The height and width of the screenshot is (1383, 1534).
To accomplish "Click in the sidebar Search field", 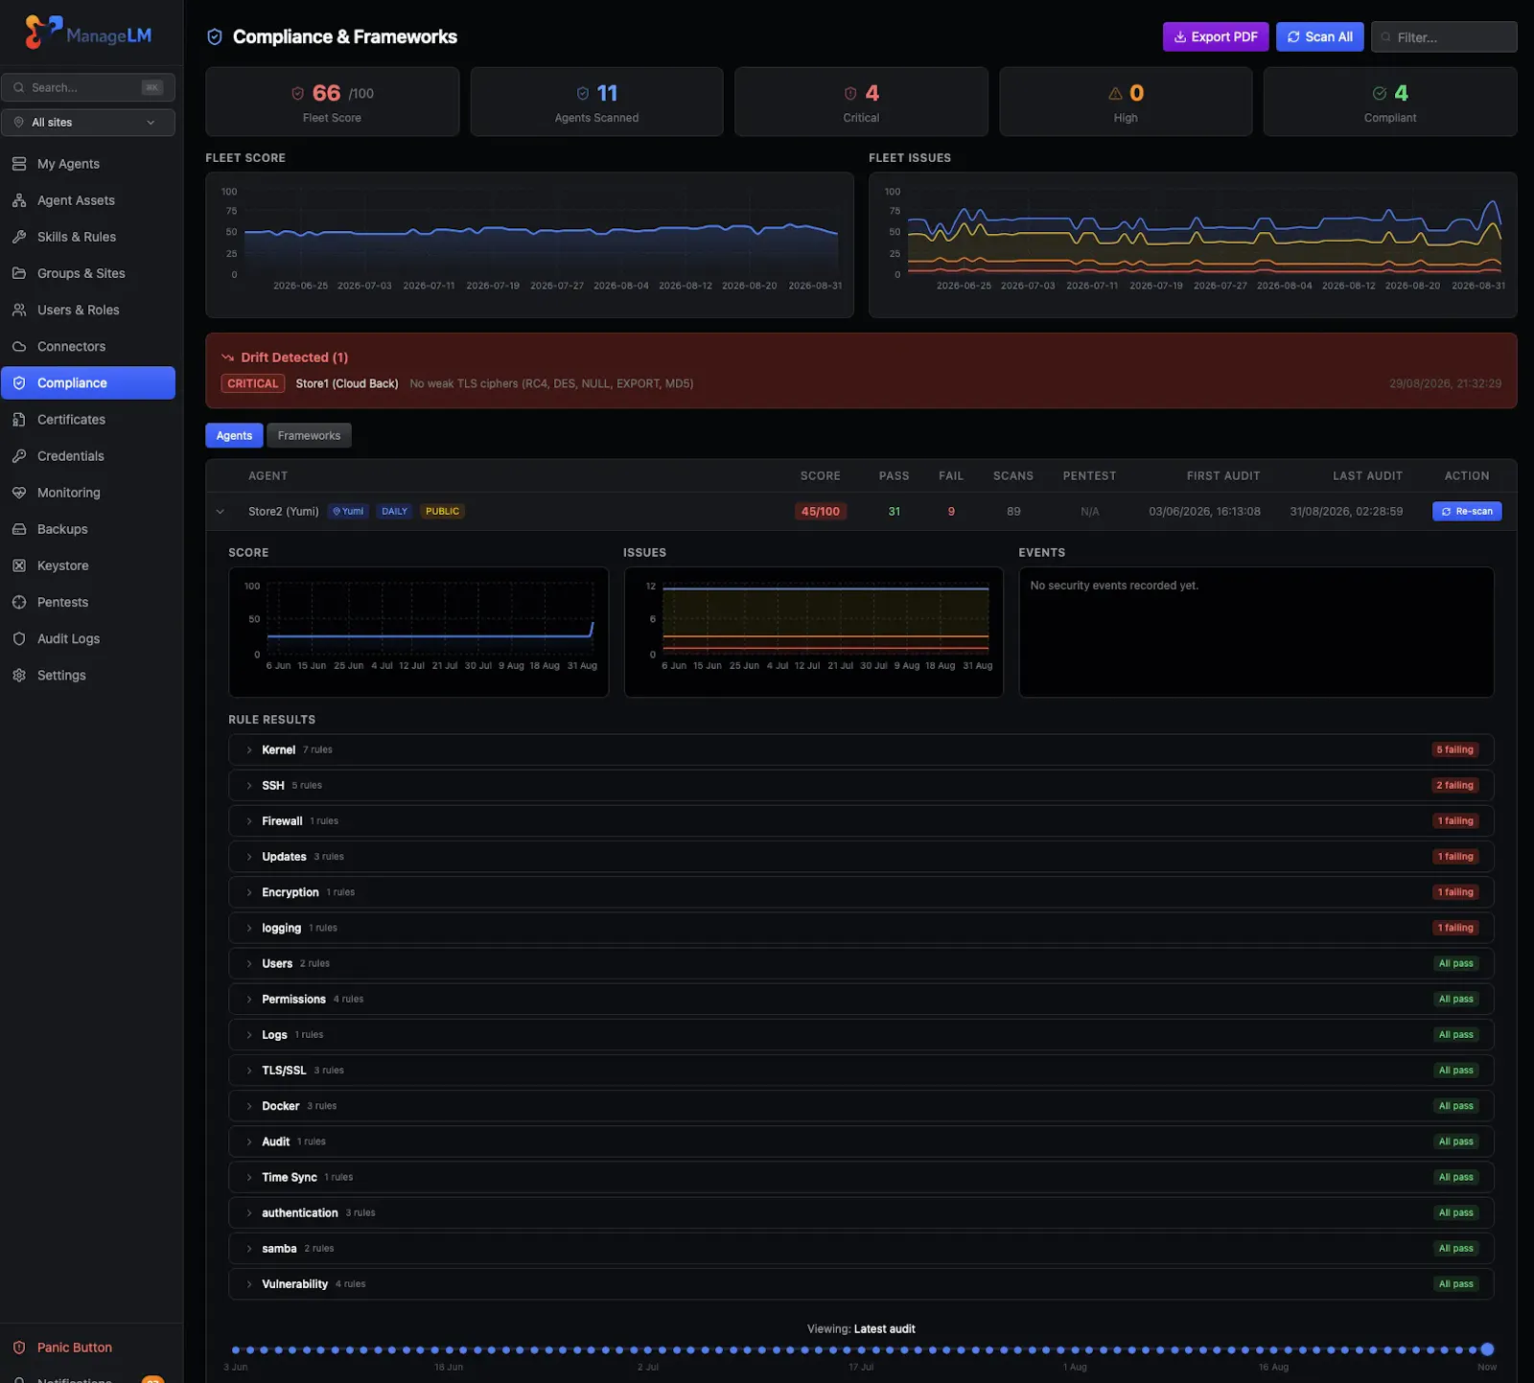I will tap(88, 87).
